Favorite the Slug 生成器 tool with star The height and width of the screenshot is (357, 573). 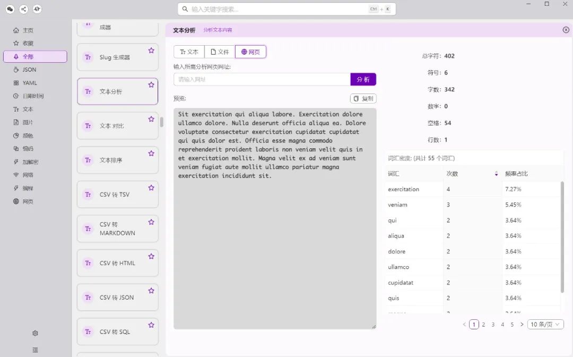(151, 50)
